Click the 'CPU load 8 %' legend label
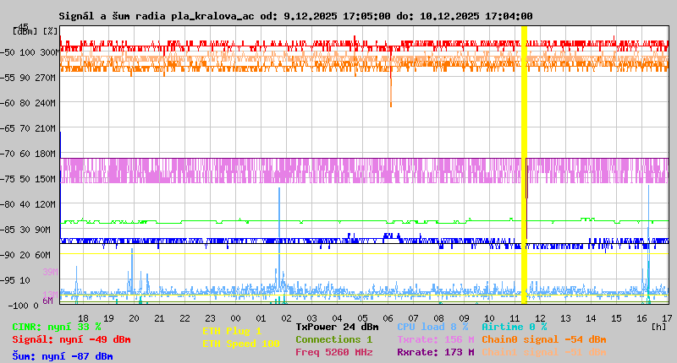 (x=432, y=327)
